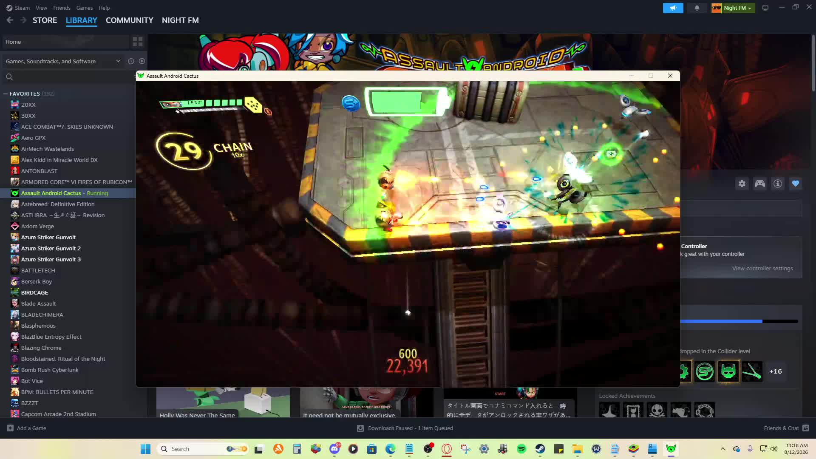Toggle favorite heart icon

796,184
